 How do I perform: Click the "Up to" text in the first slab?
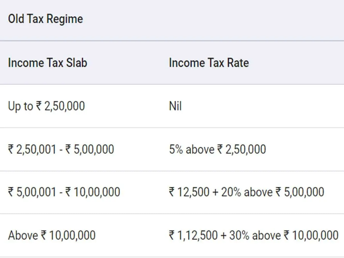tap(20, 106)
